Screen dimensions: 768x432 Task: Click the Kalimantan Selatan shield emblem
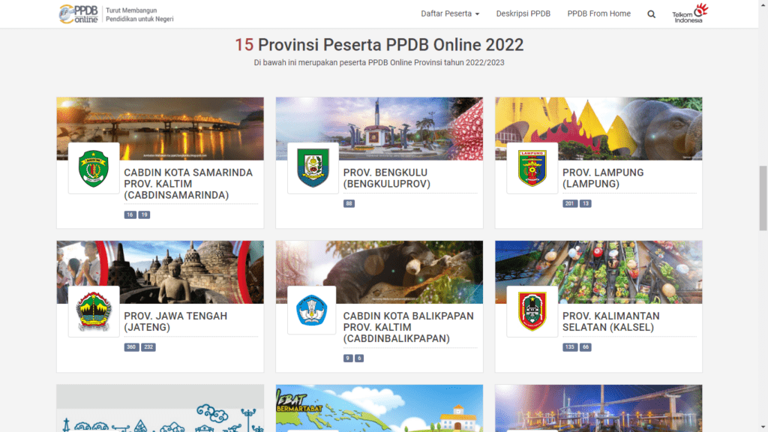tap(532, 310)
